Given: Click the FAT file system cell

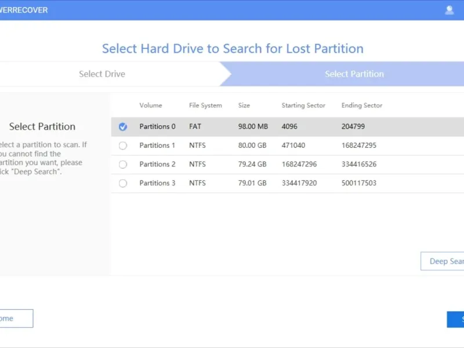Looking at the screenshot, I should click(x=195, y=126).
